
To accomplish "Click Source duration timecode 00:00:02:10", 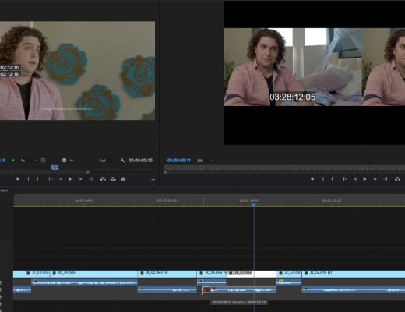I will coord(140,161).
